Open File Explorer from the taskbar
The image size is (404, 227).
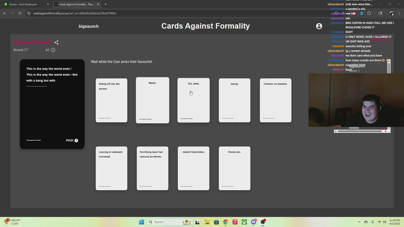[x=207, y=222]
